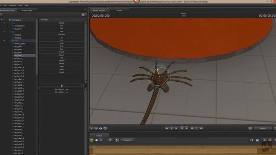This screenshot has width=276, height=155.
Task: Apply the Spline preset
Action: coord(61,69)
